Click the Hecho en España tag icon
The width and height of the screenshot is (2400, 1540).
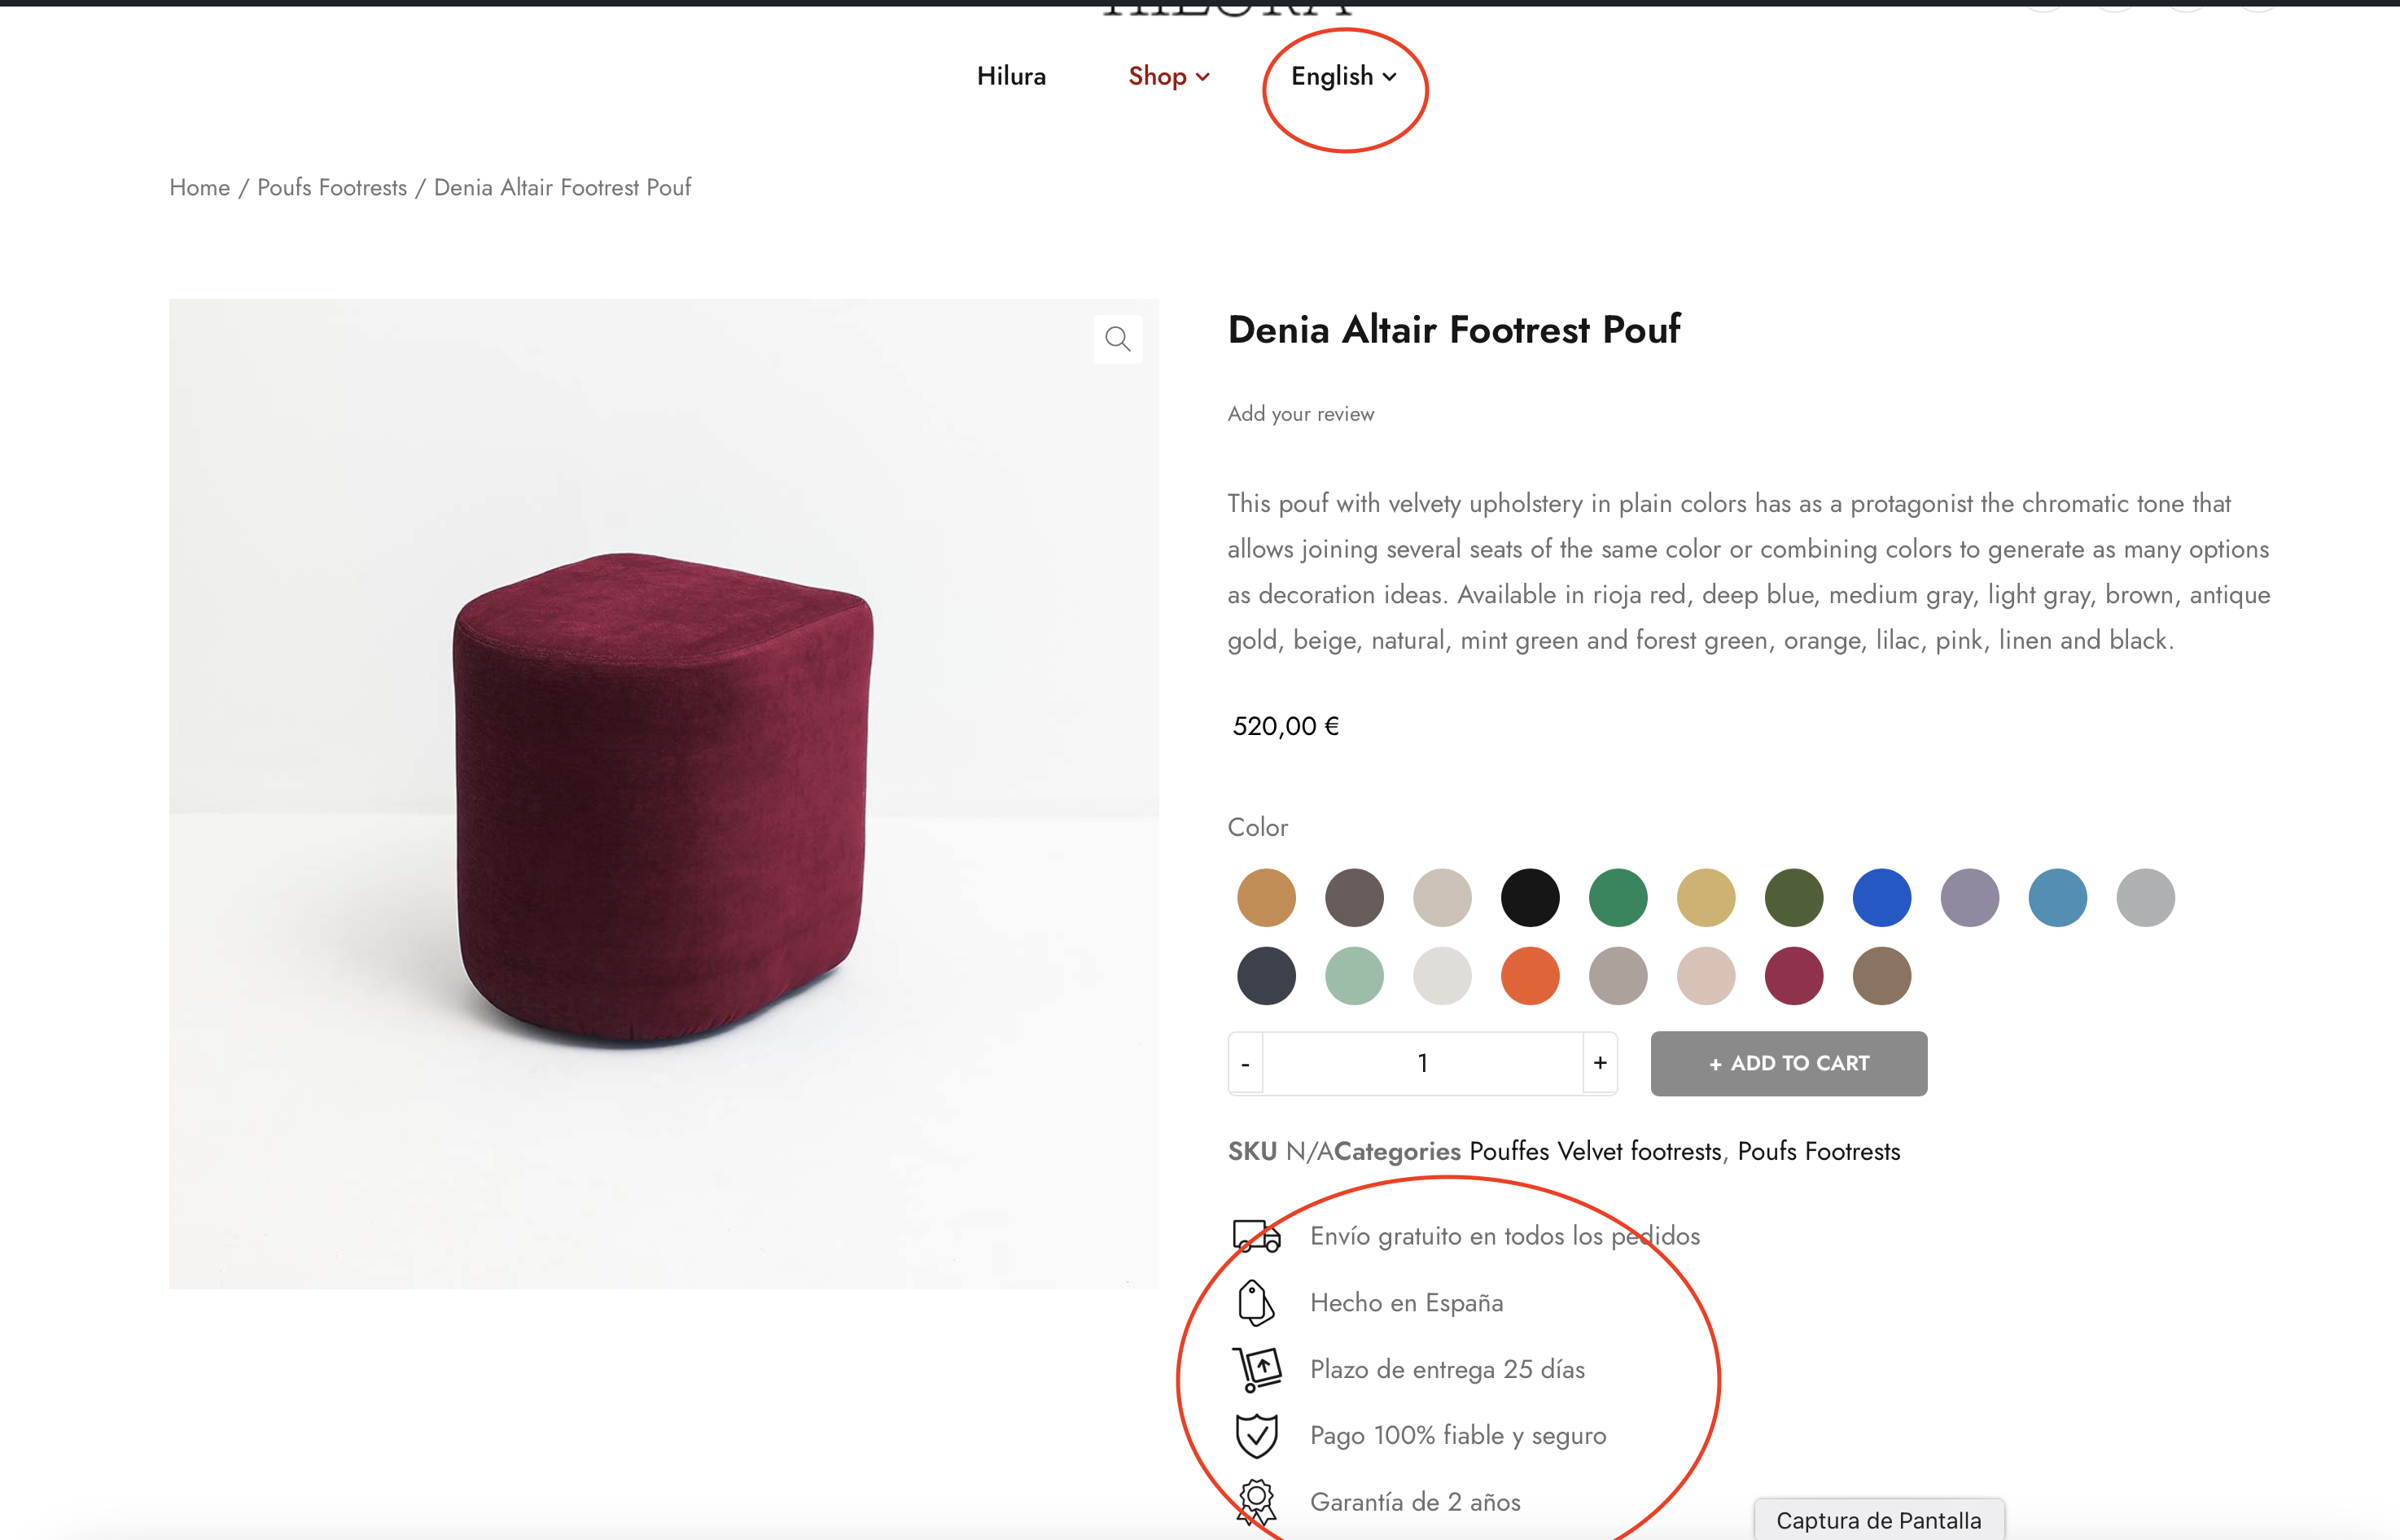[x=1255, y=1302]
